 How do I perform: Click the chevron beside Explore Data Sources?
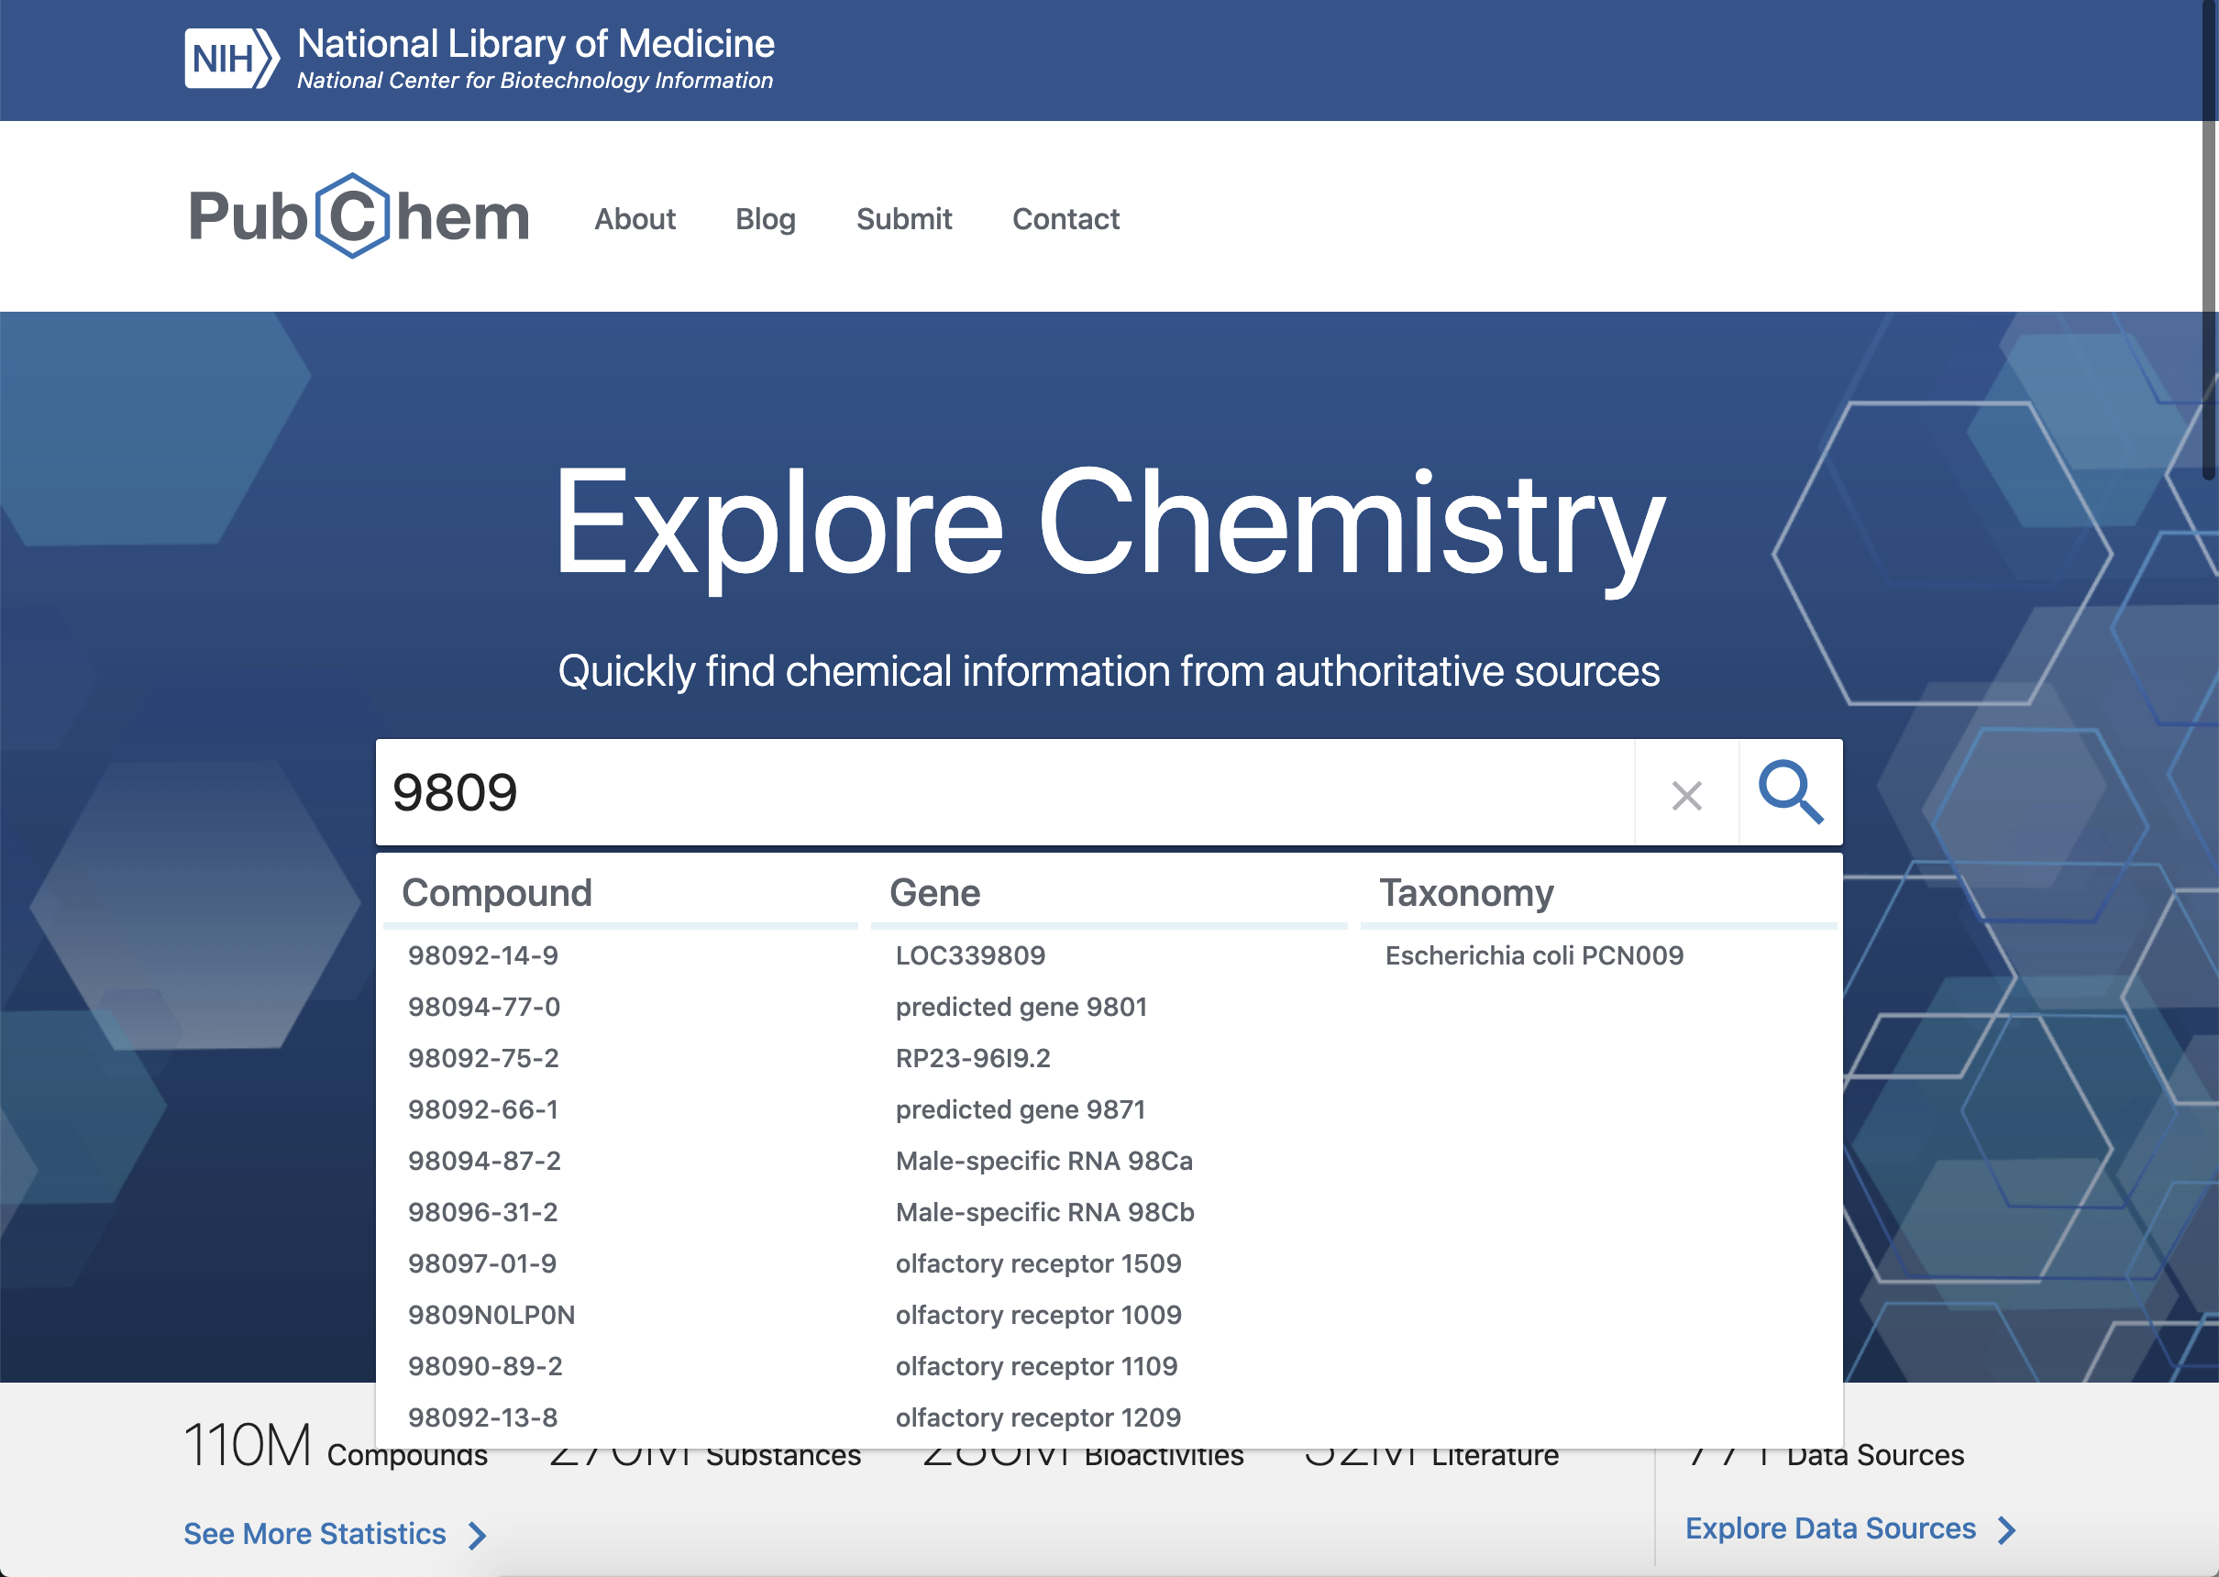tap(2006, 1528)
